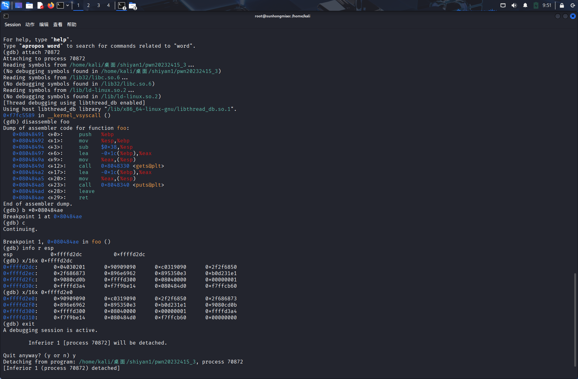This screenshot has height=379, width=578.
Task: Open a terminal emulator from panel launcher
Action: [60, 5]
